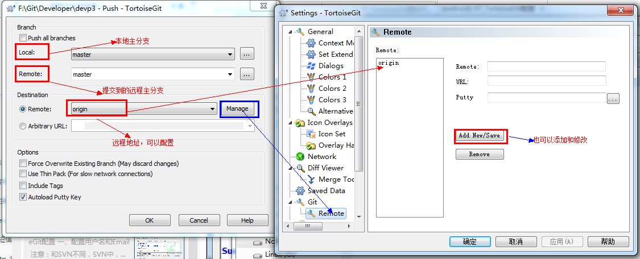The image size is (640, 259).
Task: Enable Use Thin Pack option
Action: (23, 174)
